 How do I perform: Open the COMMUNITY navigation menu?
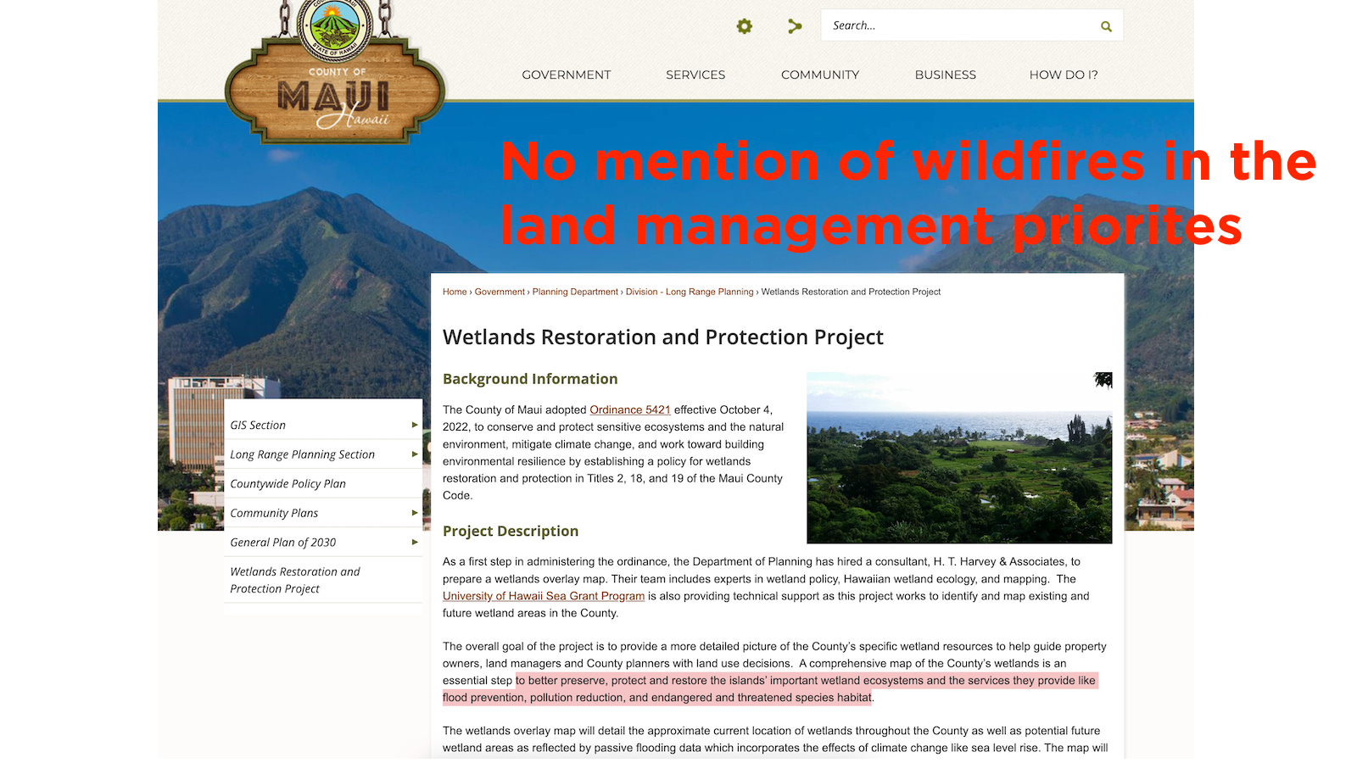[x=819, y=75]
